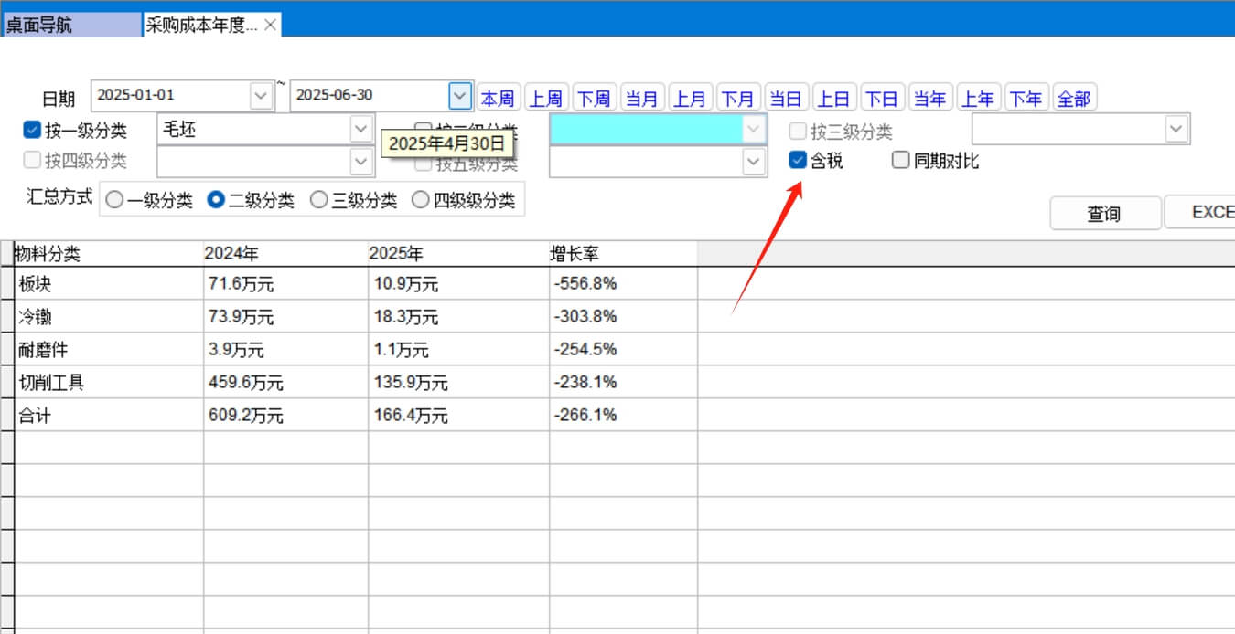Click the cyan second-level category field

point(646,131)
